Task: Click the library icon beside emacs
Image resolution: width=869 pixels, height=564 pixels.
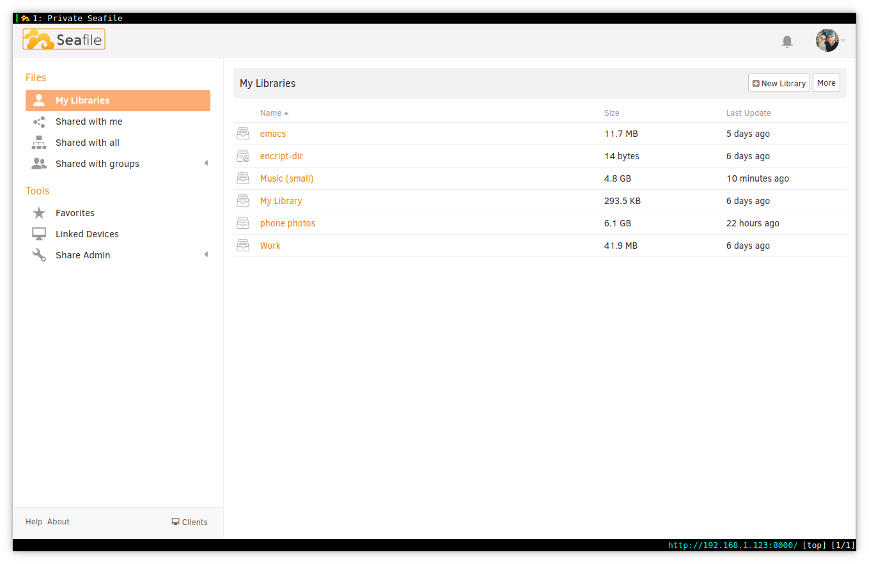Action: coord(243,134)
